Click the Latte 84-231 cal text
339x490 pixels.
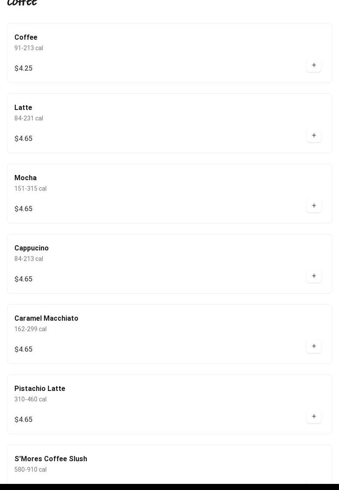click(29, 118)
